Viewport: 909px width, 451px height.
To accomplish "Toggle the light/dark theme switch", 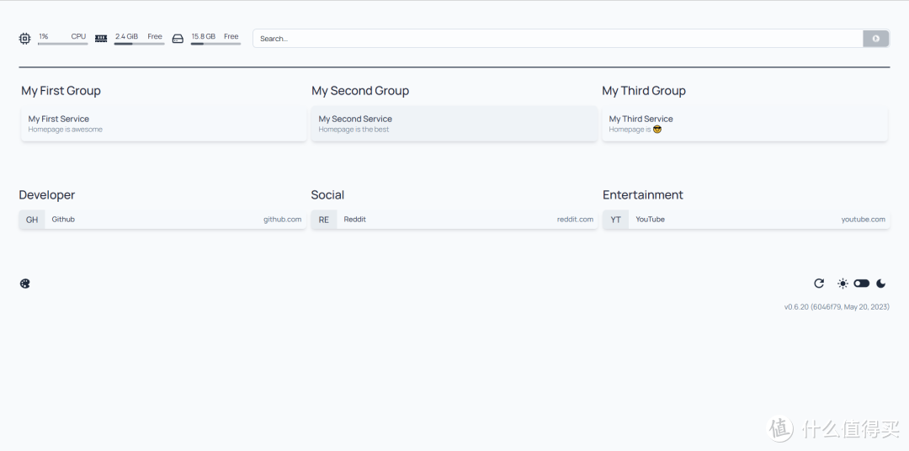I will (861, 284).
